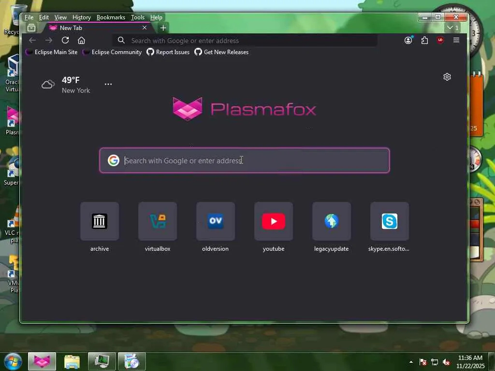This screenshot has height=371, width=495.
Task: Select the New Tab tab
Action: (100, 28)
